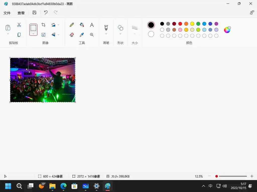Pick the dark red palette color
This screenshot has width=257, height=192.
pyautogui.click(x=174, y=24)
